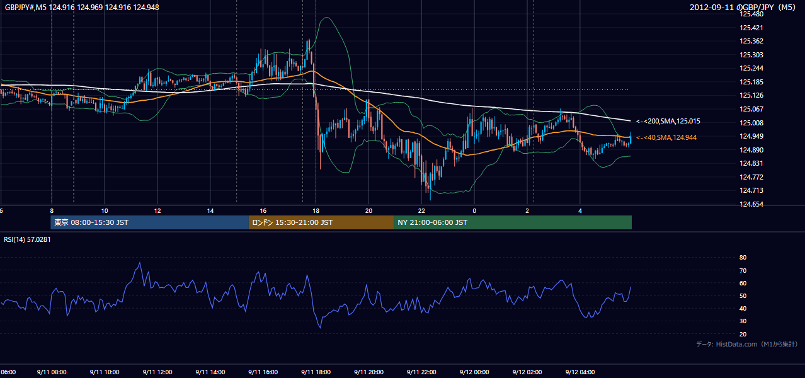Click RSI scale level 50
805x378 pixels.
click(743, 295)
